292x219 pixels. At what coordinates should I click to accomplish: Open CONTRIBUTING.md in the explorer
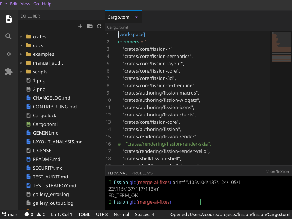[x=54, y=107]
